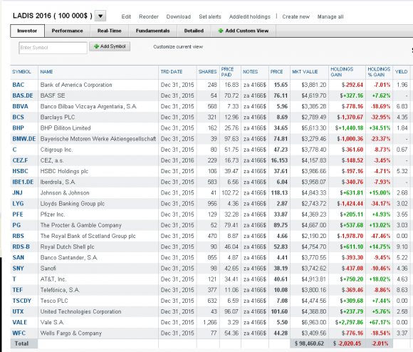Open the JNJ symbol link
413x352 pixels.
click(x=17, y=193)
